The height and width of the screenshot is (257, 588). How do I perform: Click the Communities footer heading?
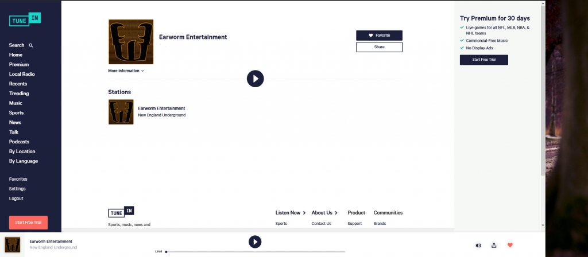pos(388,213)
